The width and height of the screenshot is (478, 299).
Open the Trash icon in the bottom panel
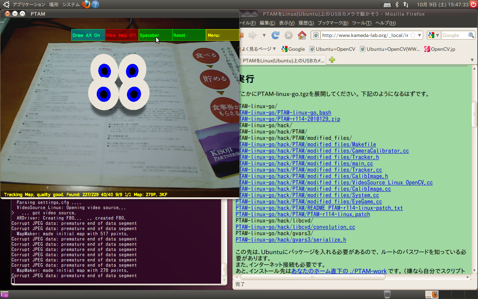click(x=387, y=295)
